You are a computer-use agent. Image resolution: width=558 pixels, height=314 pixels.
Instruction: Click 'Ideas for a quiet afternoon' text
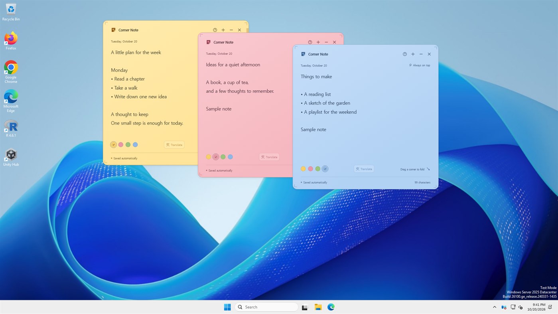coord(233,65)
